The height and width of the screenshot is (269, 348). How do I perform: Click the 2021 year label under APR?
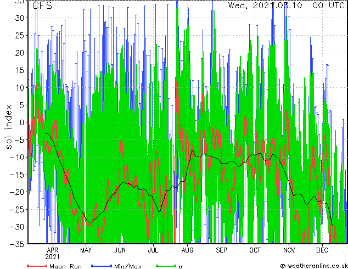pyautogui.click(x=52, y=257)
